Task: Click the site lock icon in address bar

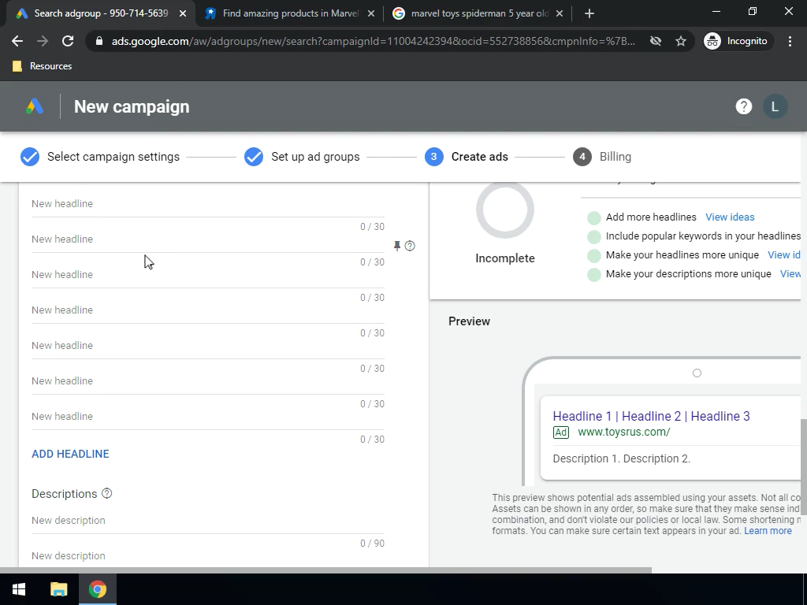Action: pos(99,41)
